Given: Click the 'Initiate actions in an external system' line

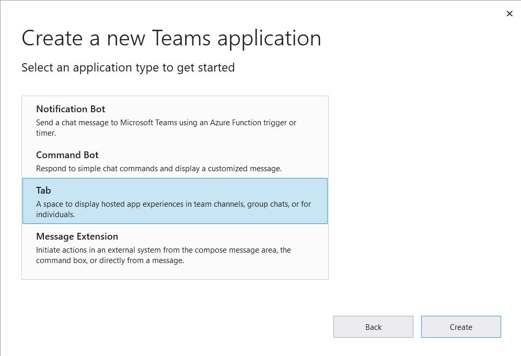Looking at the screenshot, I should pos(163,250).
